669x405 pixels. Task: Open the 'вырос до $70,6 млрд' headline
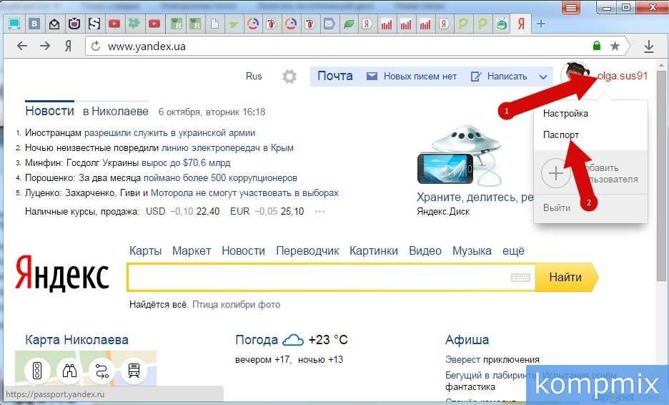click(186, 162)
